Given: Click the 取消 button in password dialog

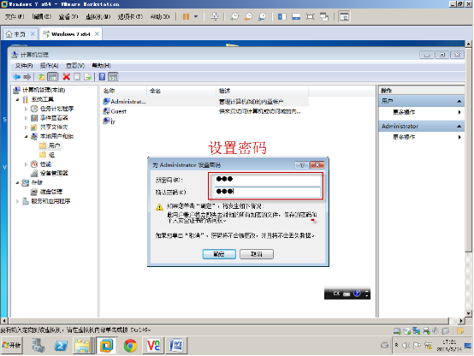Looking at the screenshot, I should pyautogui.click(x=257, y=254).
